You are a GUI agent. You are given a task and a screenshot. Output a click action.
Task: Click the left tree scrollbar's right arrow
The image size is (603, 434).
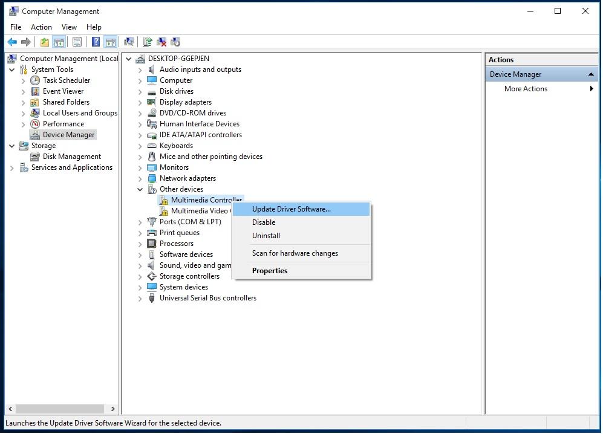pos(112,409)
